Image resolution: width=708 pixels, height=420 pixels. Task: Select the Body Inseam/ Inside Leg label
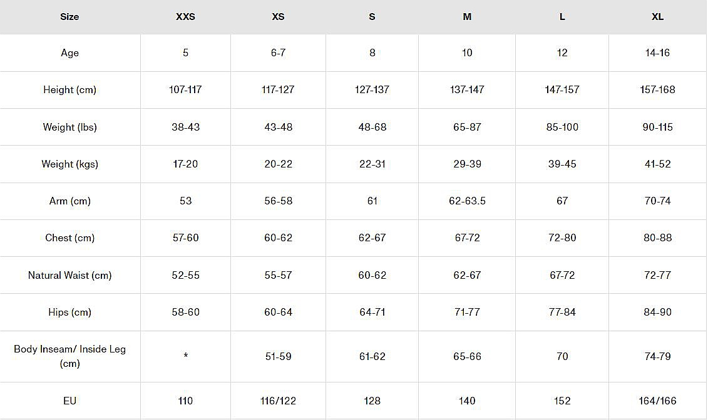[x=69, y=356]
